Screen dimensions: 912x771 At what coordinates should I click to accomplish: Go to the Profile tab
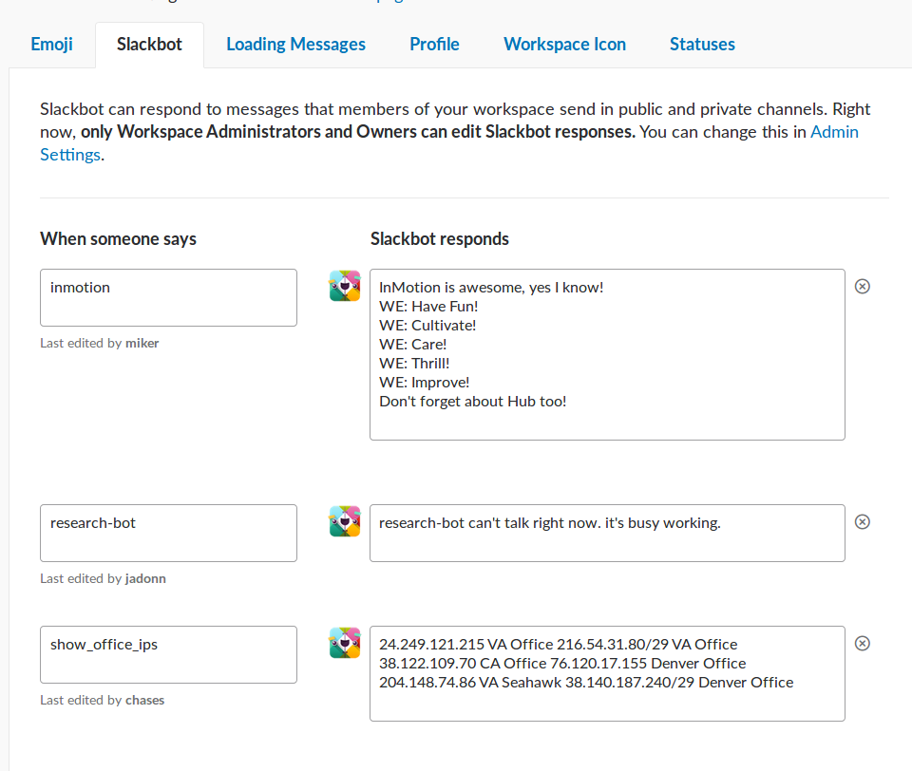click(x=434, y=45)
